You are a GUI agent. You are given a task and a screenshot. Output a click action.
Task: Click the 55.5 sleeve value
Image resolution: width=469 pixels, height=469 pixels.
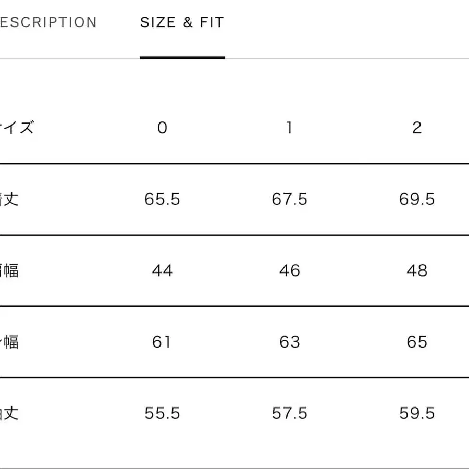(162, 413)
